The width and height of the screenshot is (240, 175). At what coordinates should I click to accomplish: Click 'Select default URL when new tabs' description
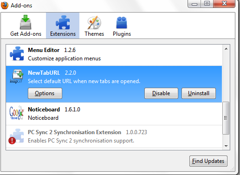(84, 81)
